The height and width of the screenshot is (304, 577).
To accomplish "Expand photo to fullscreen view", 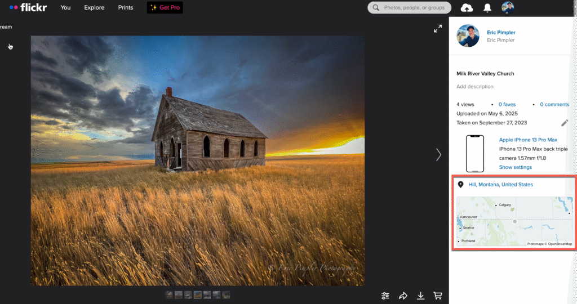I will (438, 29).
